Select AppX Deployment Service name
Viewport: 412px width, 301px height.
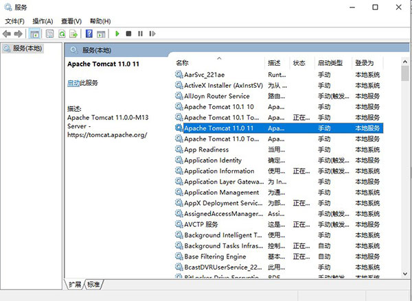point(223,203)
